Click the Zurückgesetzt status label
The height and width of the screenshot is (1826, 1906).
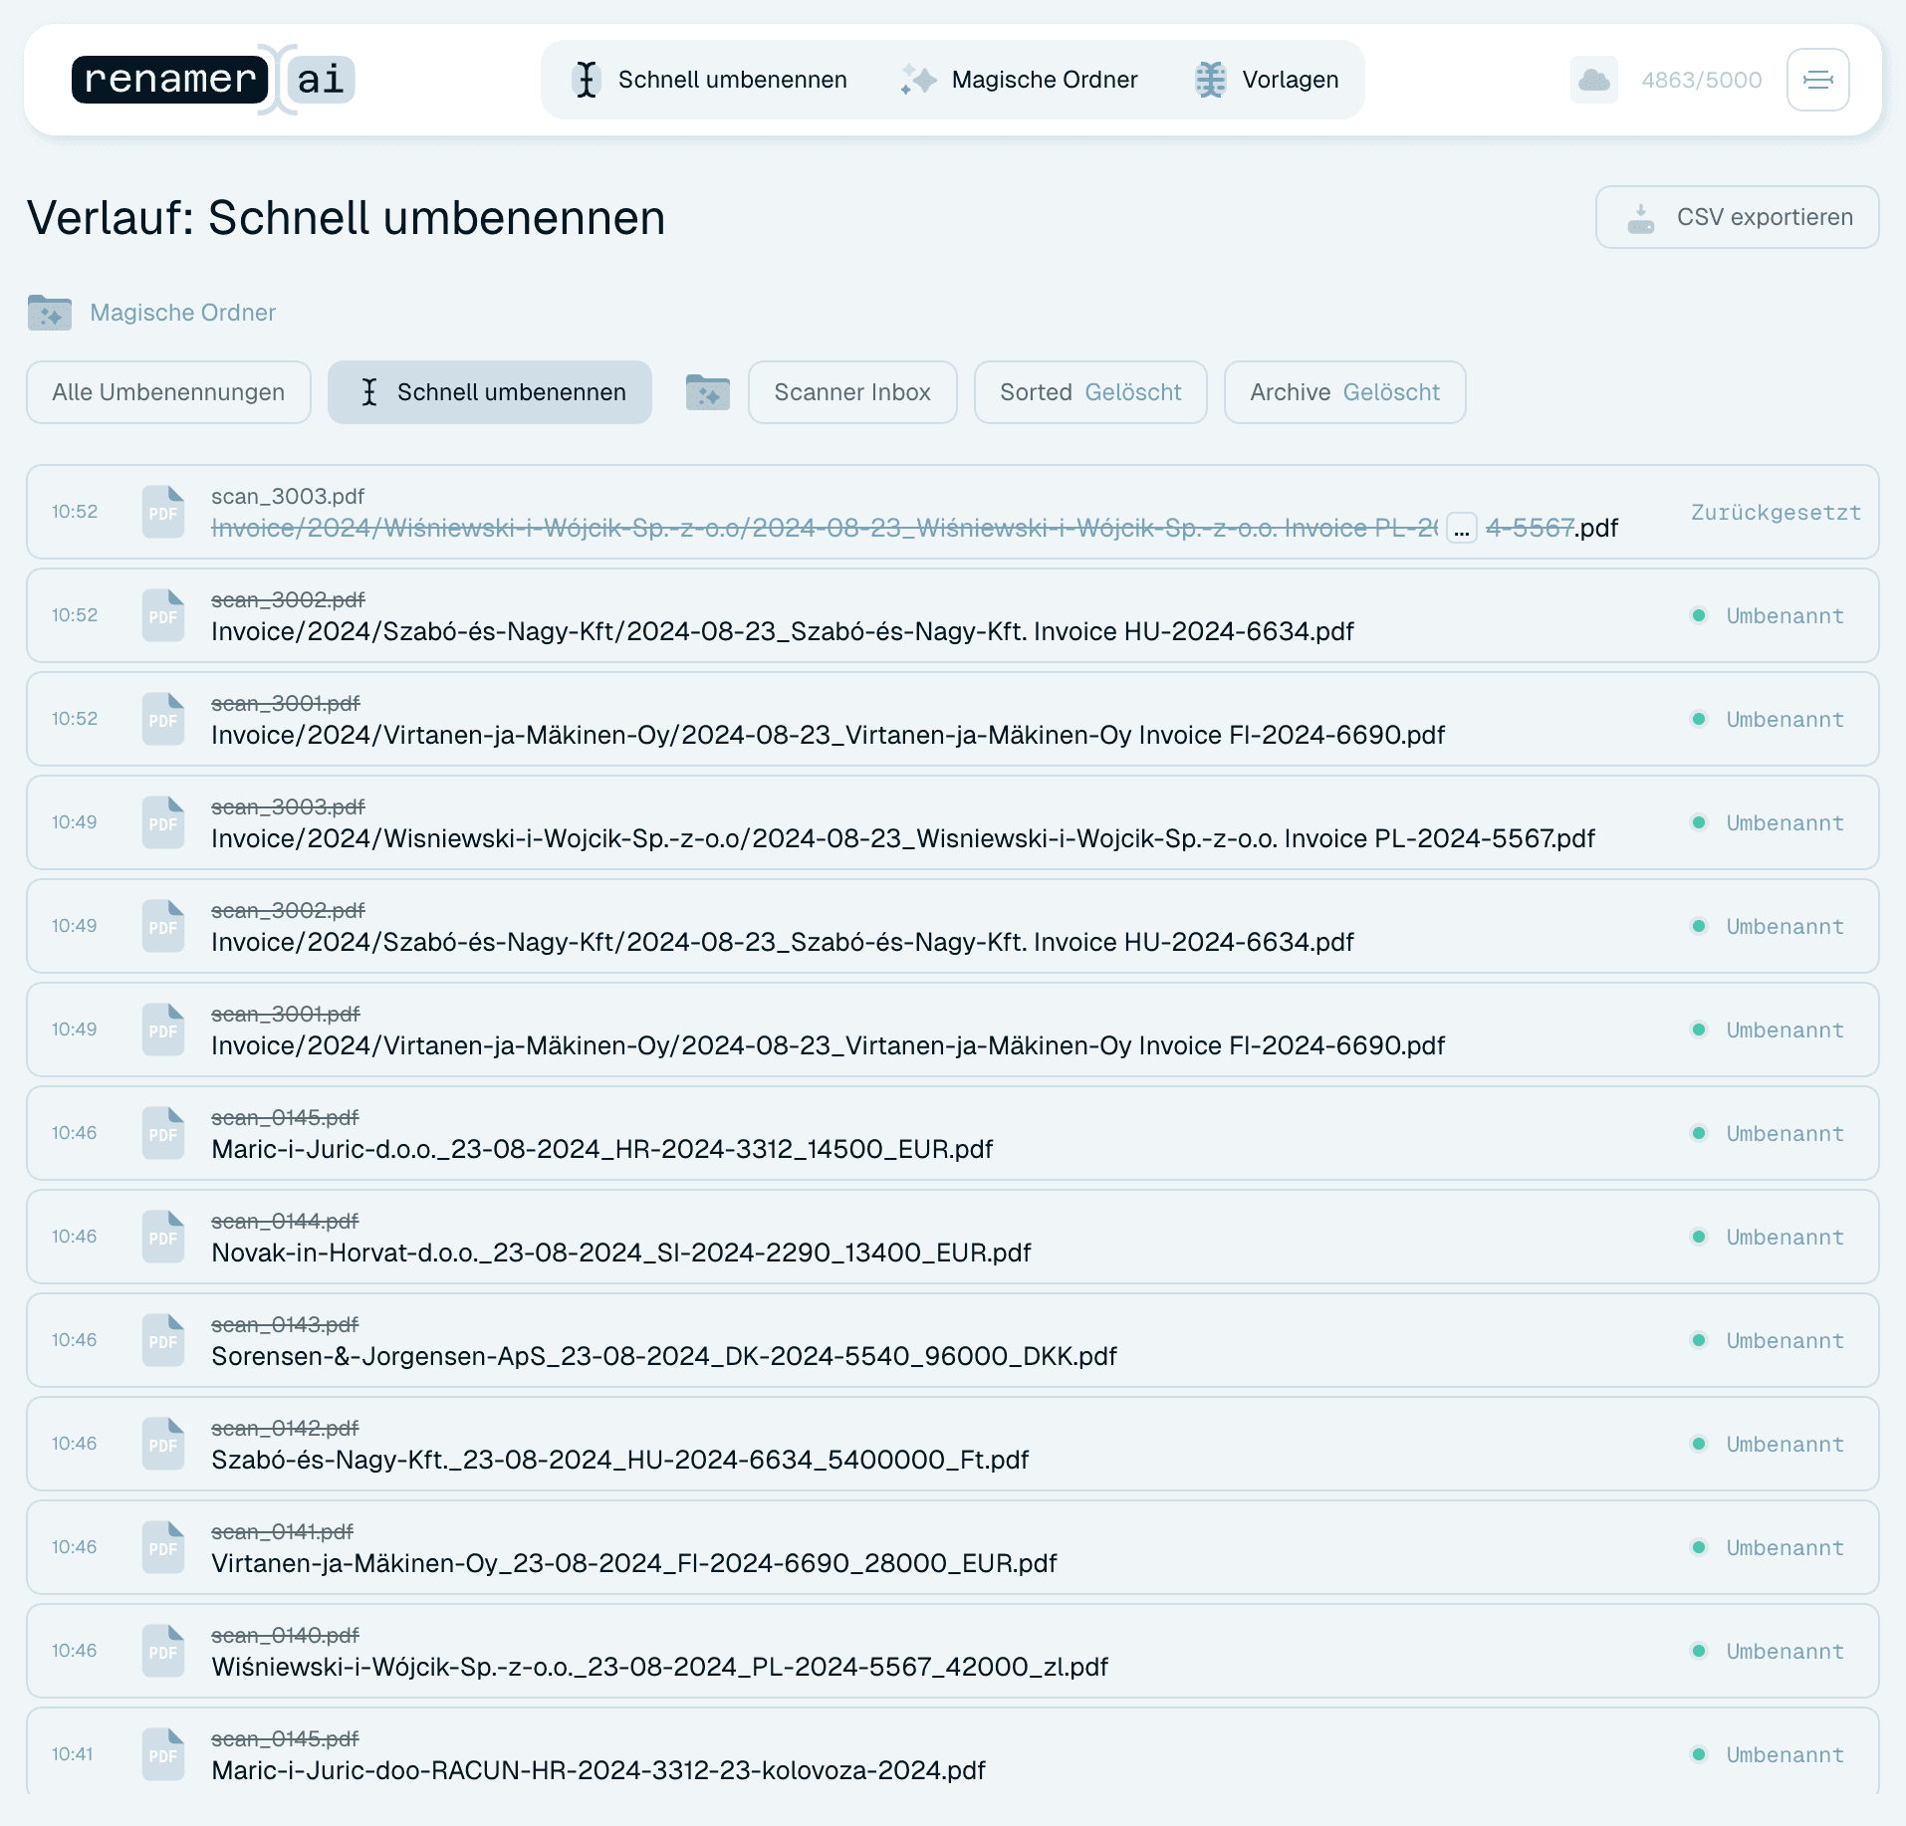pyautogui.click(x=1776, y=512)
